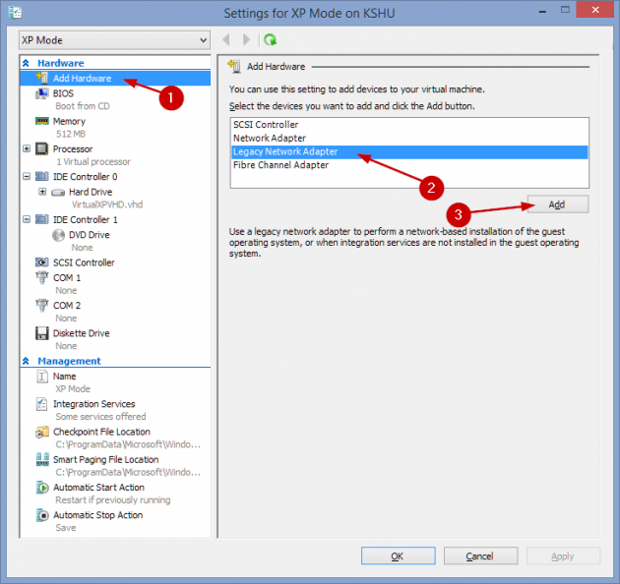Select IDE Controller 0
This screenshot has height=584, width=620.
click(85, 177)
